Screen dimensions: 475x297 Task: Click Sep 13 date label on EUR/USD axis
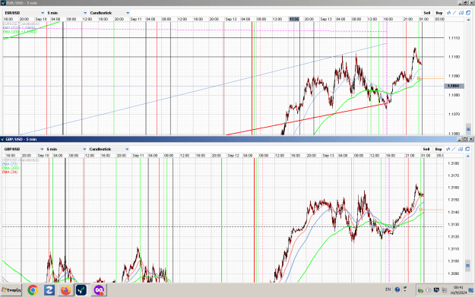326,19
